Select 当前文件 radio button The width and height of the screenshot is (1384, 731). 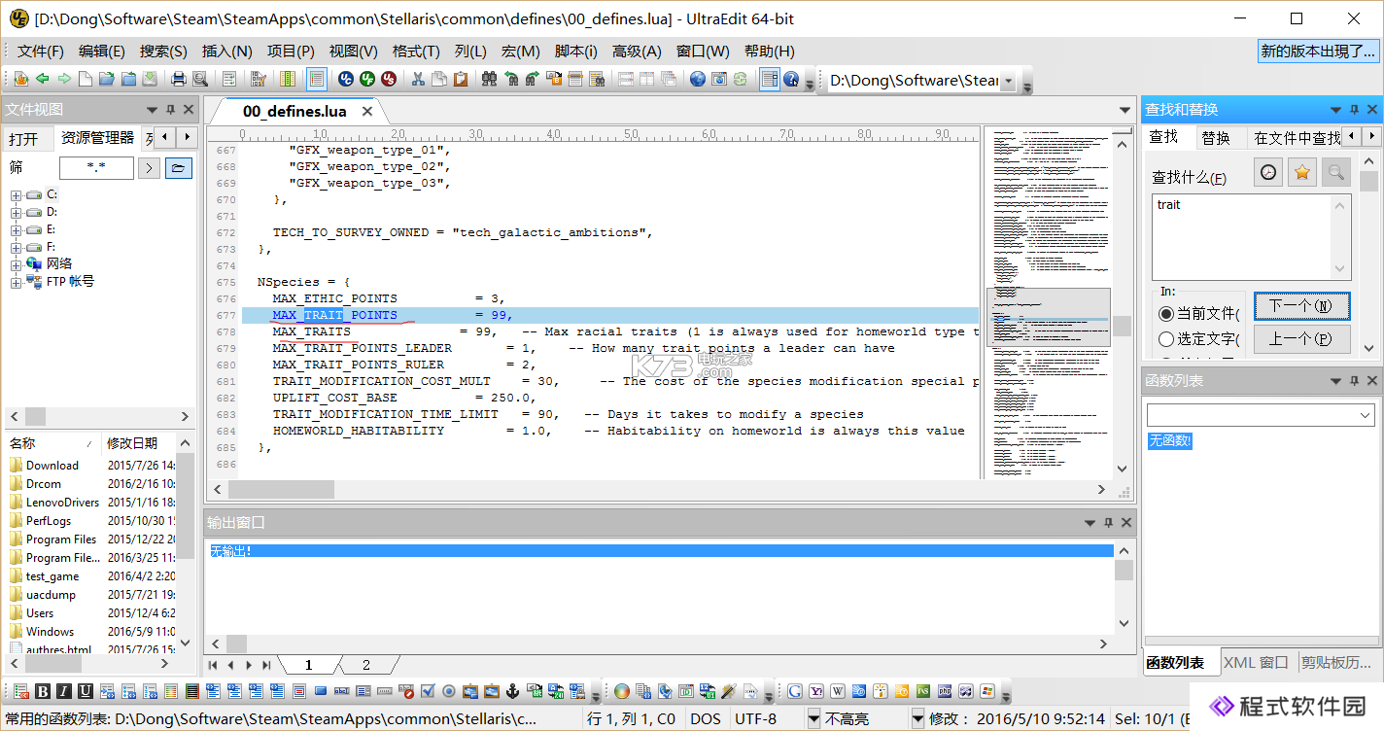[1166, 314]
